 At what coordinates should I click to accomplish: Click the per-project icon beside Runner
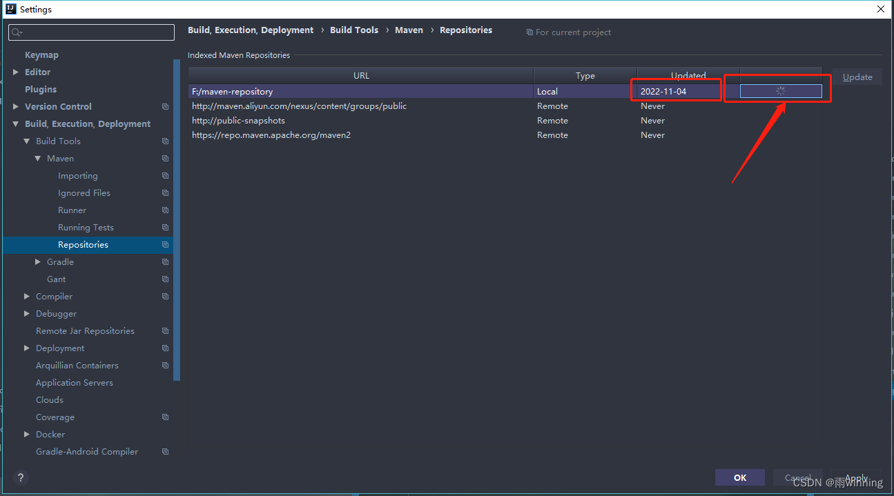(x=165, y=210)
